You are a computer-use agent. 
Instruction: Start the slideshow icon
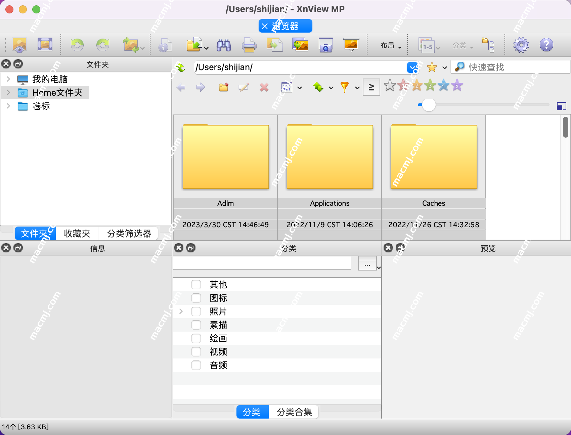tap(351, 45)
